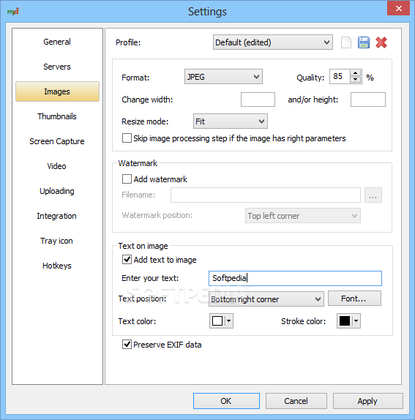This screenshot has width=415, height=420.
Task: Open the Uploading settings section
Action: coord(57,191)
